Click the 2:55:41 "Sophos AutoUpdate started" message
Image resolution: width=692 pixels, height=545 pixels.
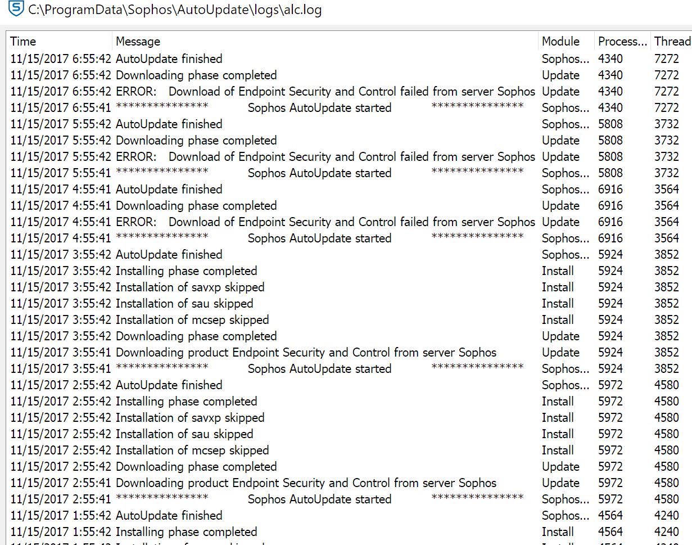click(x=319, y=499)
